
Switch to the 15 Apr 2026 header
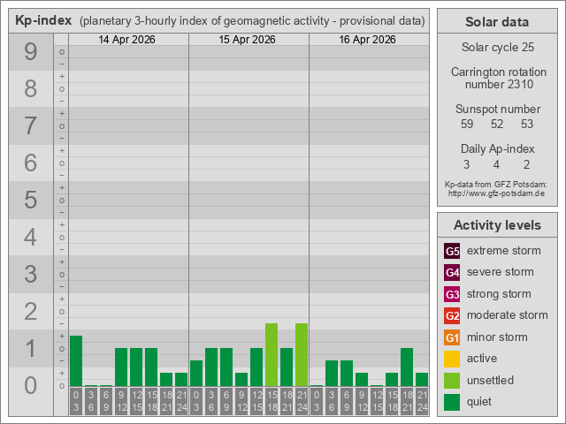pyautogui.click(x=249, y=40)
